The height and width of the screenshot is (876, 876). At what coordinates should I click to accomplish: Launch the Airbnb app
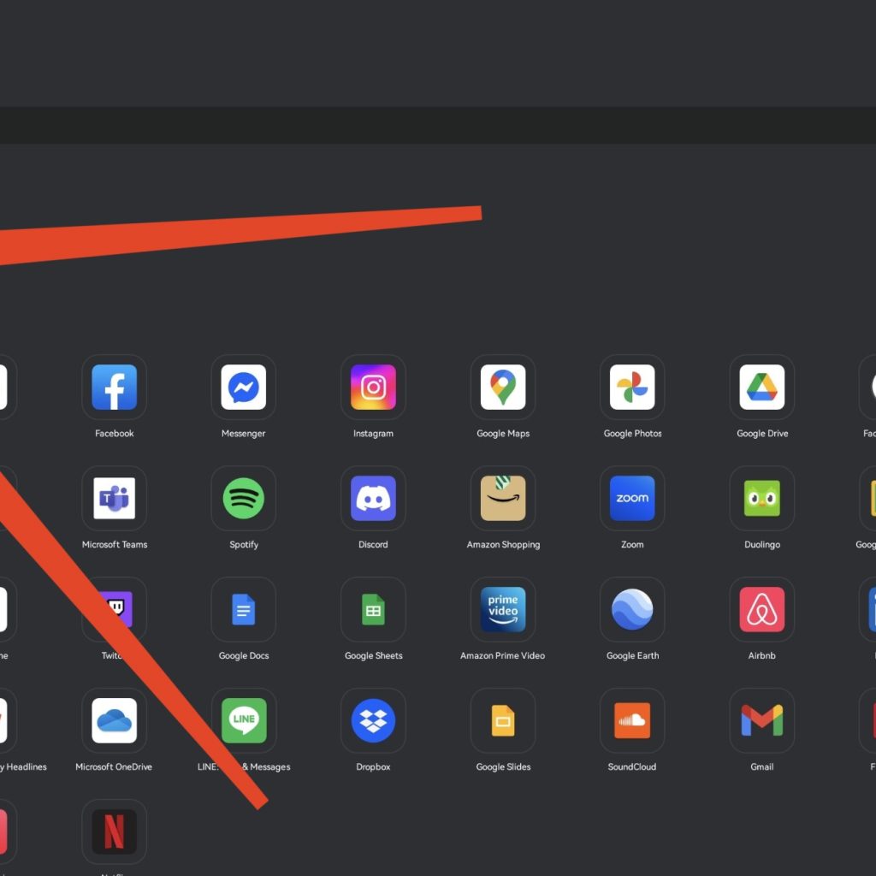761,610
